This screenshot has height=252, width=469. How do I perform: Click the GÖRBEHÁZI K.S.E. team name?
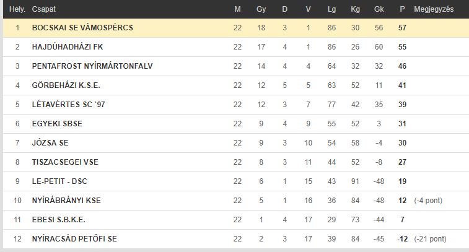[66, 85]
